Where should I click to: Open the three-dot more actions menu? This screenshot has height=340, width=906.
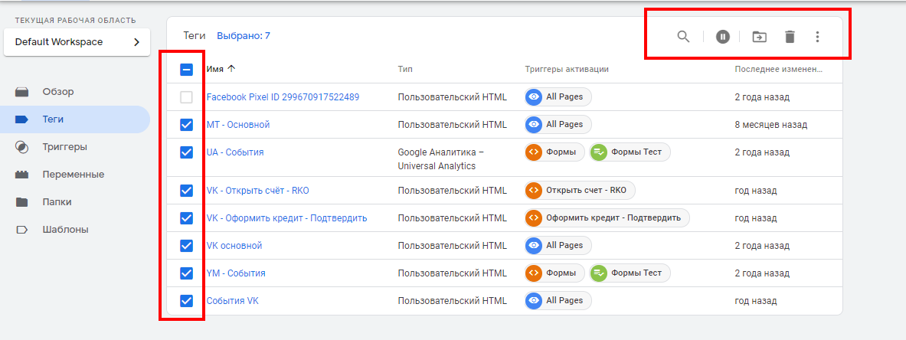(817, 37)
